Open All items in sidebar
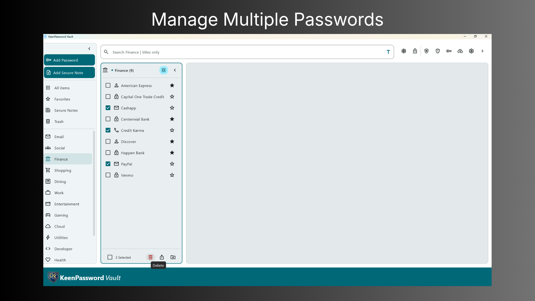Image resolution: width=535 pixels, height=301 pixels. click(x=68, y=88)
